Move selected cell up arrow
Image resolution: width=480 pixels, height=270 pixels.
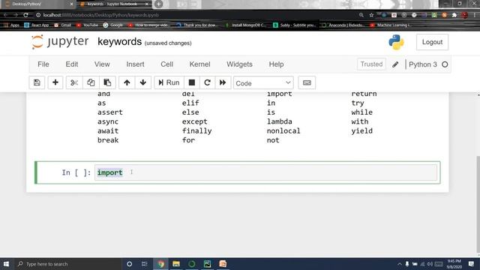click(127, 82)
